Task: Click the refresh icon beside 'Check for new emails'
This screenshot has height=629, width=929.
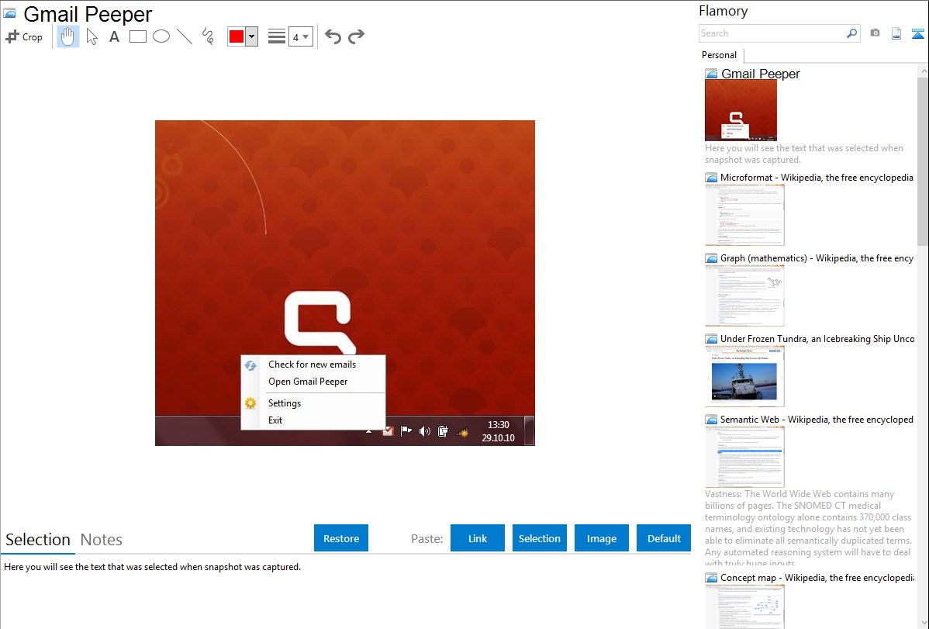Action: coord(250,365)
